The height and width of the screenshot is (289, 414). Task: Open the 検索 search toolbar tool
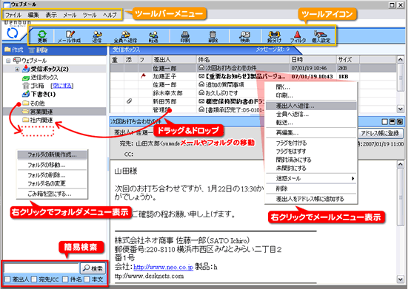244,36
